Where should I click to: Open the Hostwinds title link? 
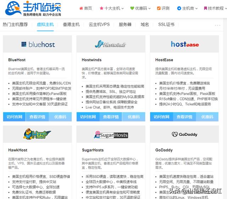coord(92,60)
